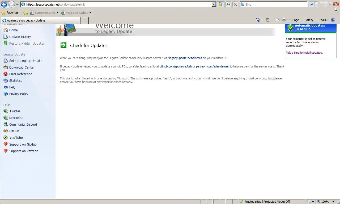
Task: Stop loading with the red X
Action: coord(235,4)
